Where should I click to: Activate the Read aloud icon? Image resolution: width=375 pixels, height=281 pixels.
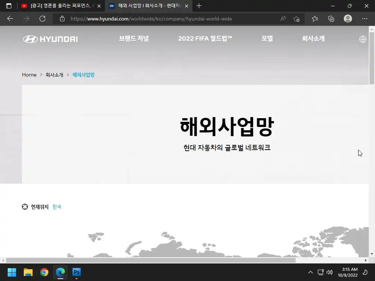(x=283, y=19)
